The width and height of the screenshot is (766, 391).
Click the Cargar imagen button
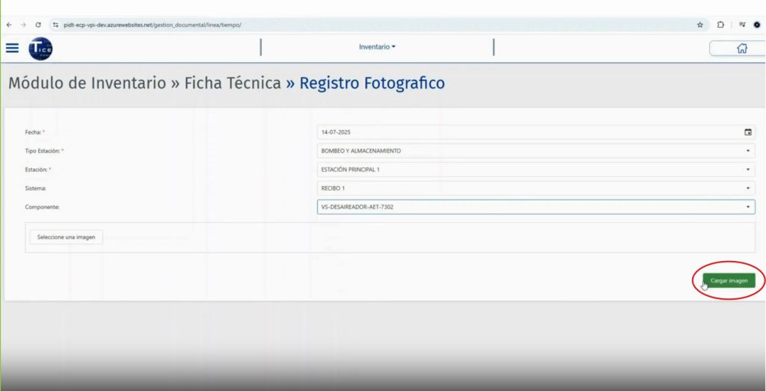[x=729, y=280]
